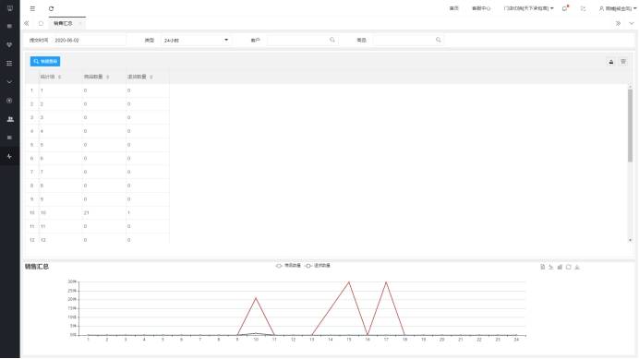
Task: Click the chart save-as-image download icon
Action: (x=577, y=267)
